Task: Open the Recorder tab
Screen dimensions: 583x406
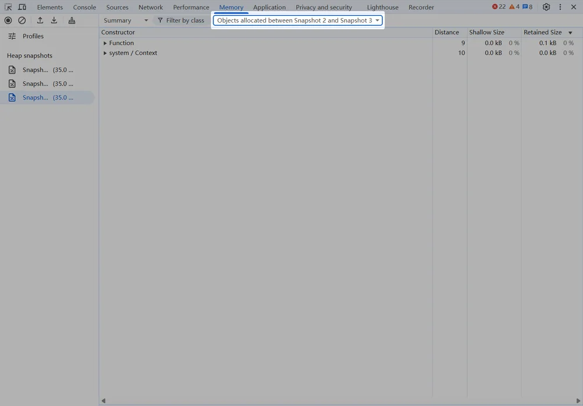Action: tap(422, 7)
